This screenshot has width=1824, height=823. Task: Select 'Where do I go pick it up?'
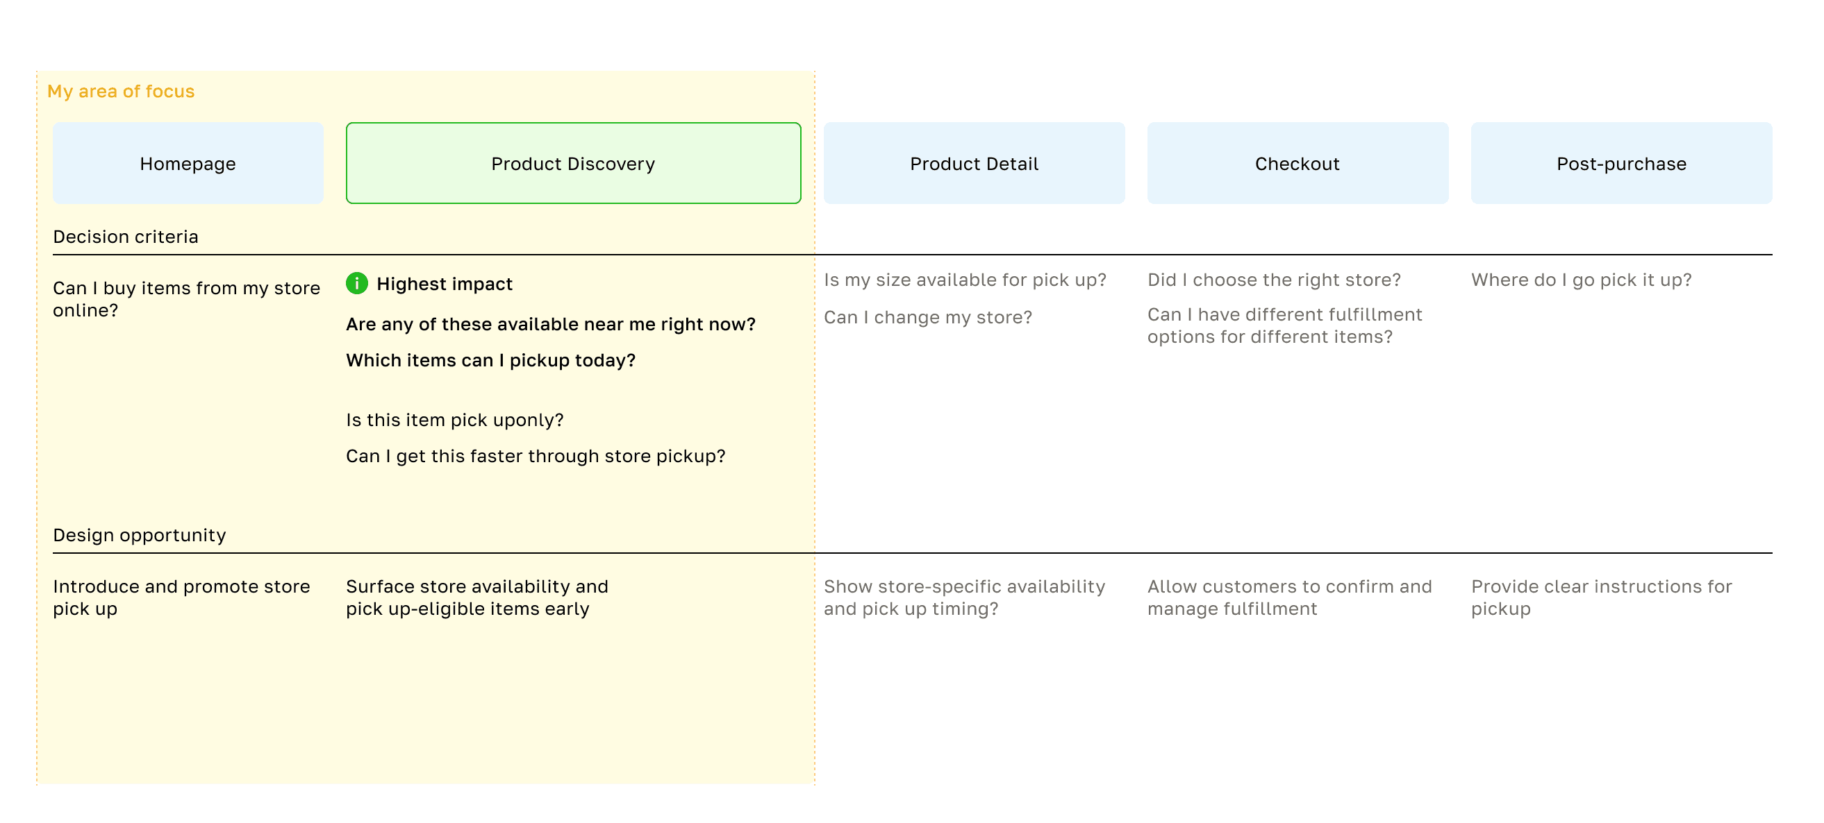(1581, 280)
